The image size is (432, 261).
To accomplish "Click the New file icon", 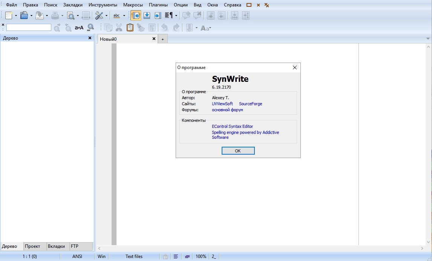I will 9,15.
